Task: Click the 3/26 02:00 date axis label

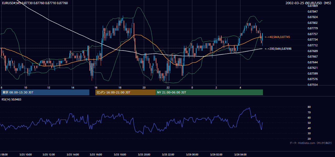Action: coord(216,154)
